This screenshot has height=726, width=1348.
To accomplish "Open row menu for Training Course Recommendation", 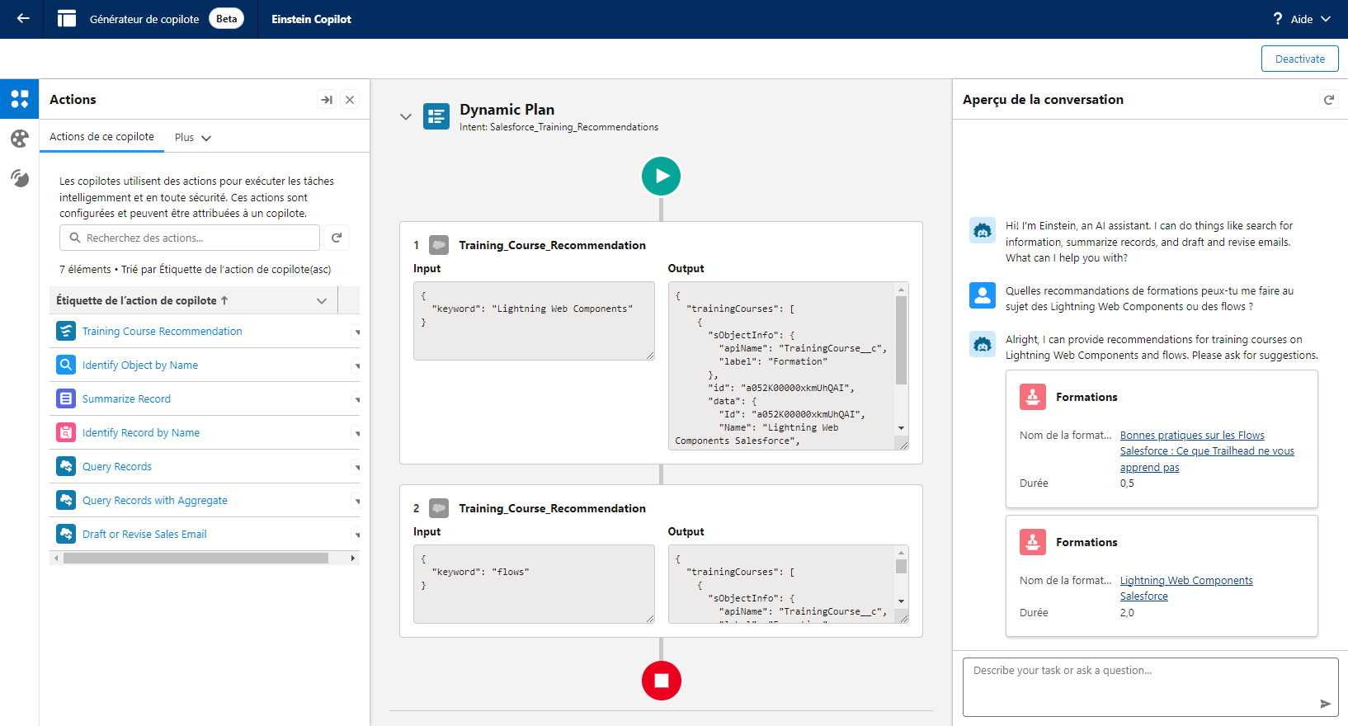I will tap(357, 332).
